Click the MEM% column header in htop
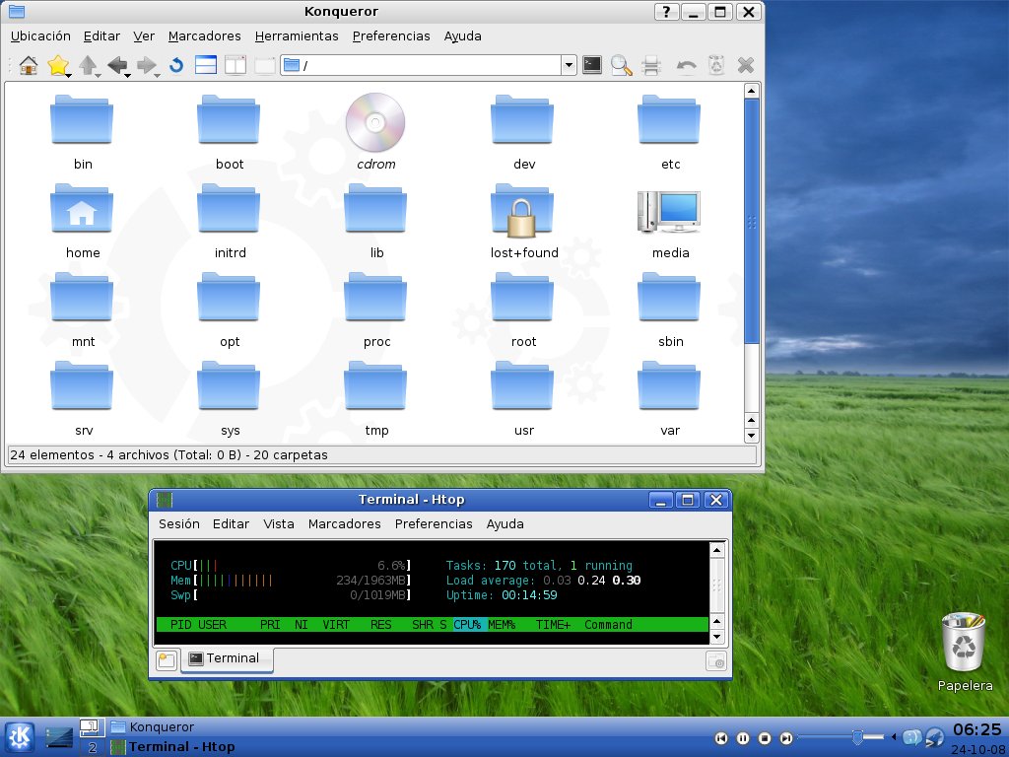The width and height of the screenshot is (1009, 757). pyautogui.click(x=502, y=624)
